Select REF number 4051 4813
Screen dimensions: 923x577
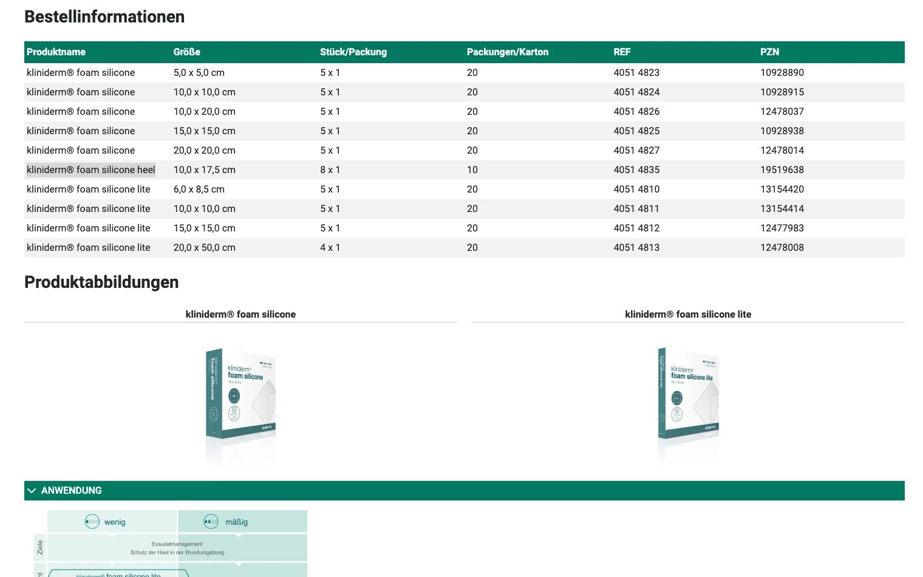pos(636,248)
